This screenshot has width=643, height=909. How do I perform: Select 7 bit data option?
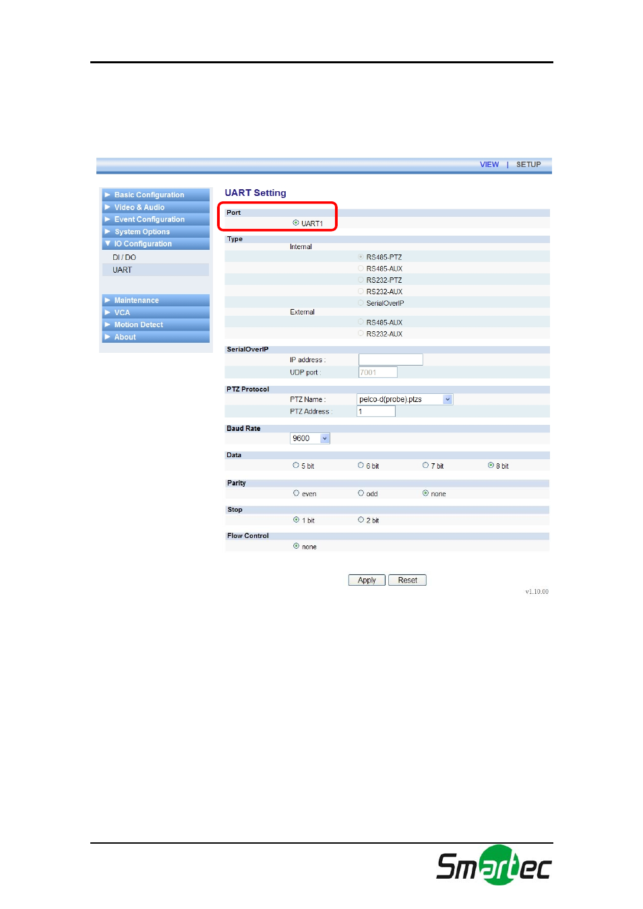pyautogui.click(x=425, y=465)
